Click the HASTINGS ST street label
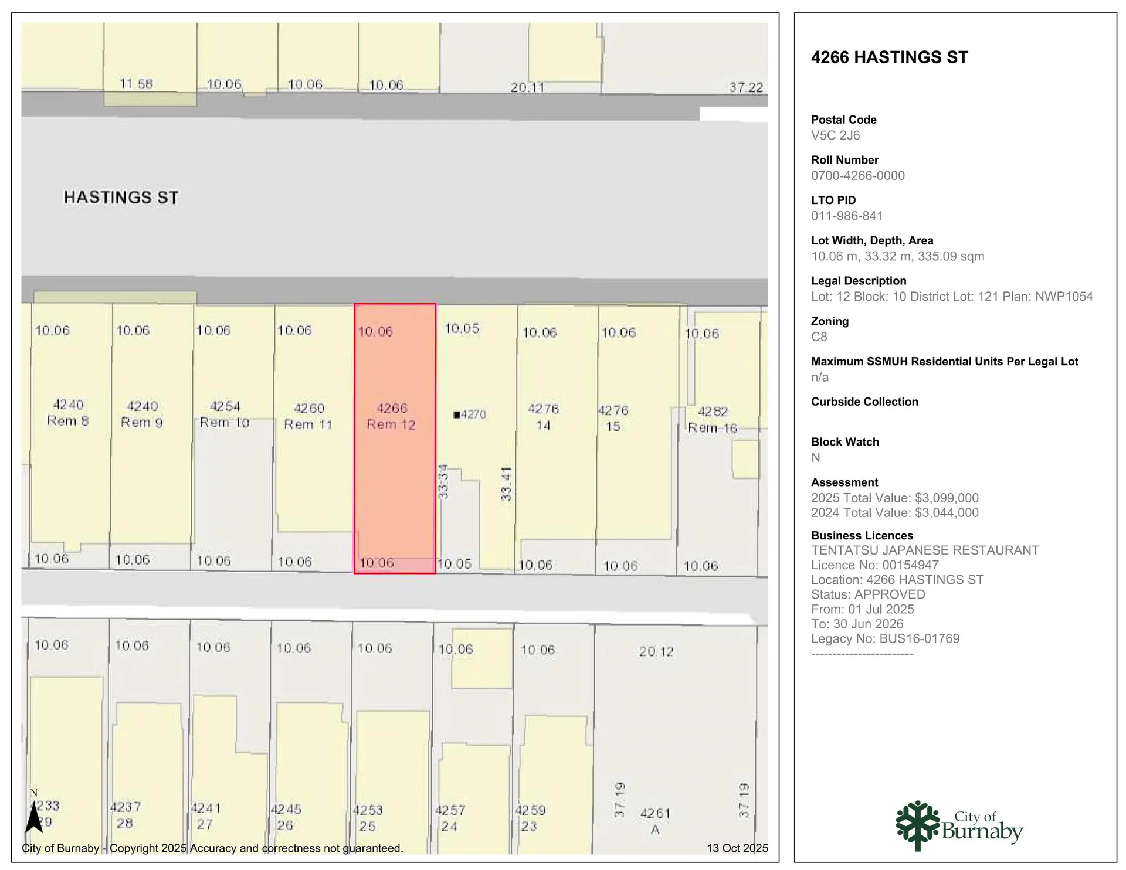 (121, 198)
